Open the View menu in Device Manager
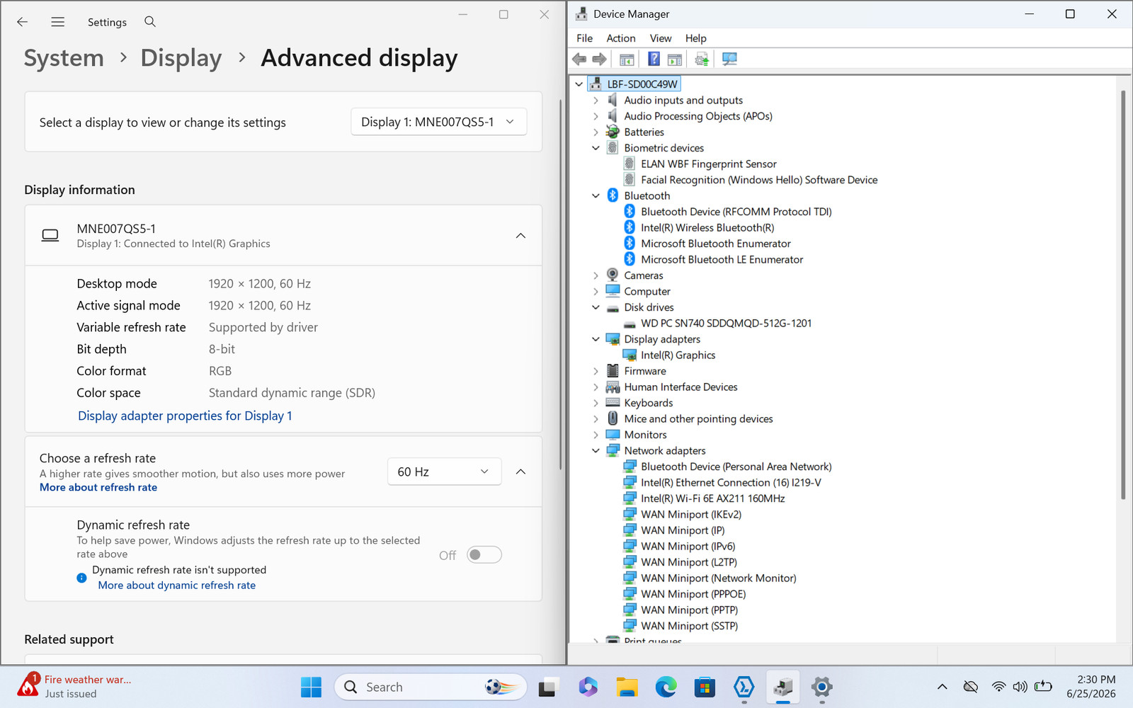The width and height of the screenshot is (1133, 708). 661,38
